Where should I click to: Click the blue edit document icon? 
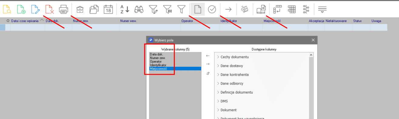[x=35, y=9]
